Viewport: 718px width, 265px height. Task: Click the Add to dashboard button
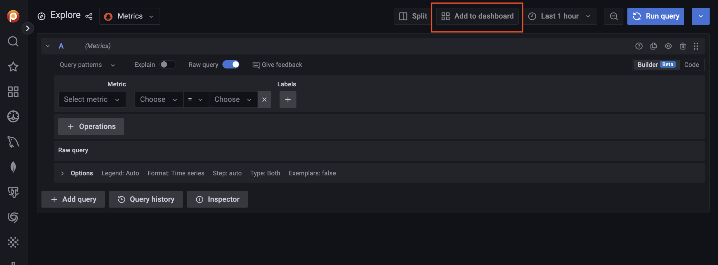(x=477, y=16)
